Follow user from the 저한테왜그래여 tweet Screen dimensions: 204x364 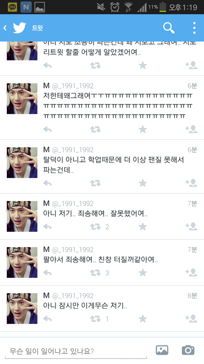[x=191, y=129]
